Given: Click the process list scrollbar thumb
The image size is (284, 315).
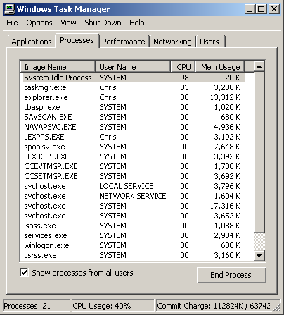Looking at the screenshot, I should coord(259,152).
